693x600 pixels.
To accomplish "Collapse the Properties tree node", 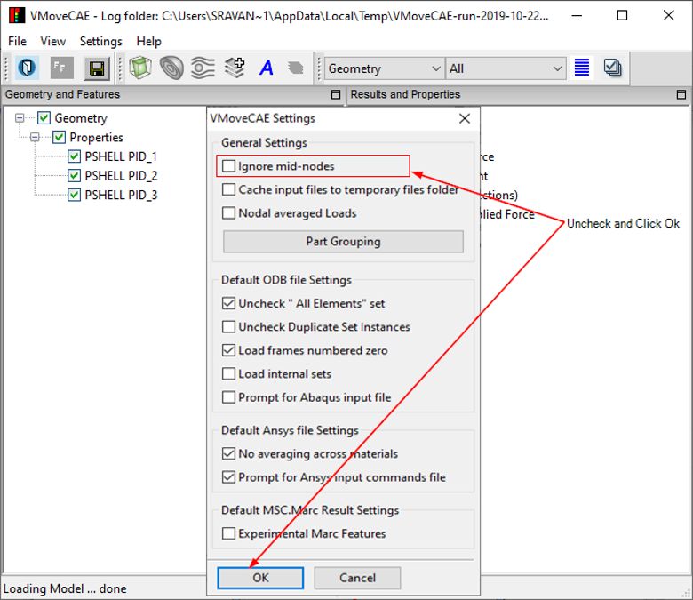I will coord(35,137).
